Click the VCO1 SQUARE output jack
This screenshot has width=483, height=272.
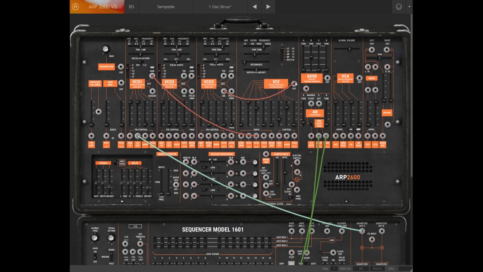[152, 91]
